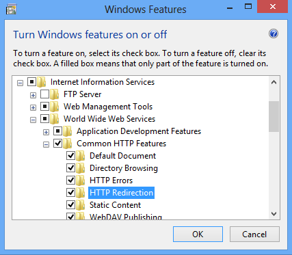The width and height of the screenshot is (292, 255).
Task: Click the Static Content folder icon
Action: pos(81,205)
